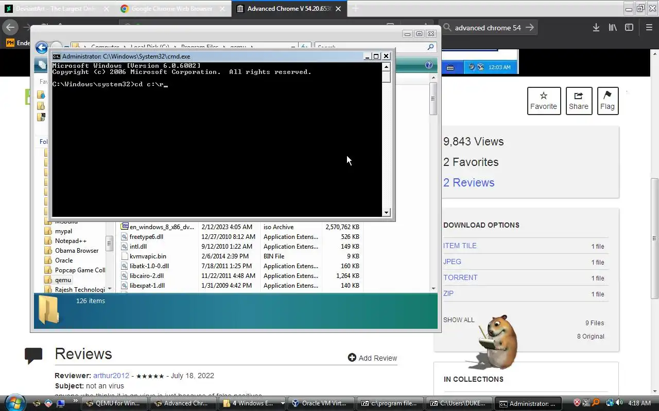This screenshot has width=659, height=411.
Task: Click the cmd window scrollbar down arrow
Action: 386,212
